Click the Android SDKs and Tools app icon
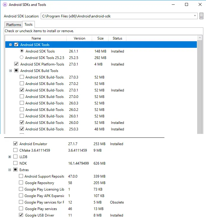Viewport: 206px width, 218px height. 5,5
